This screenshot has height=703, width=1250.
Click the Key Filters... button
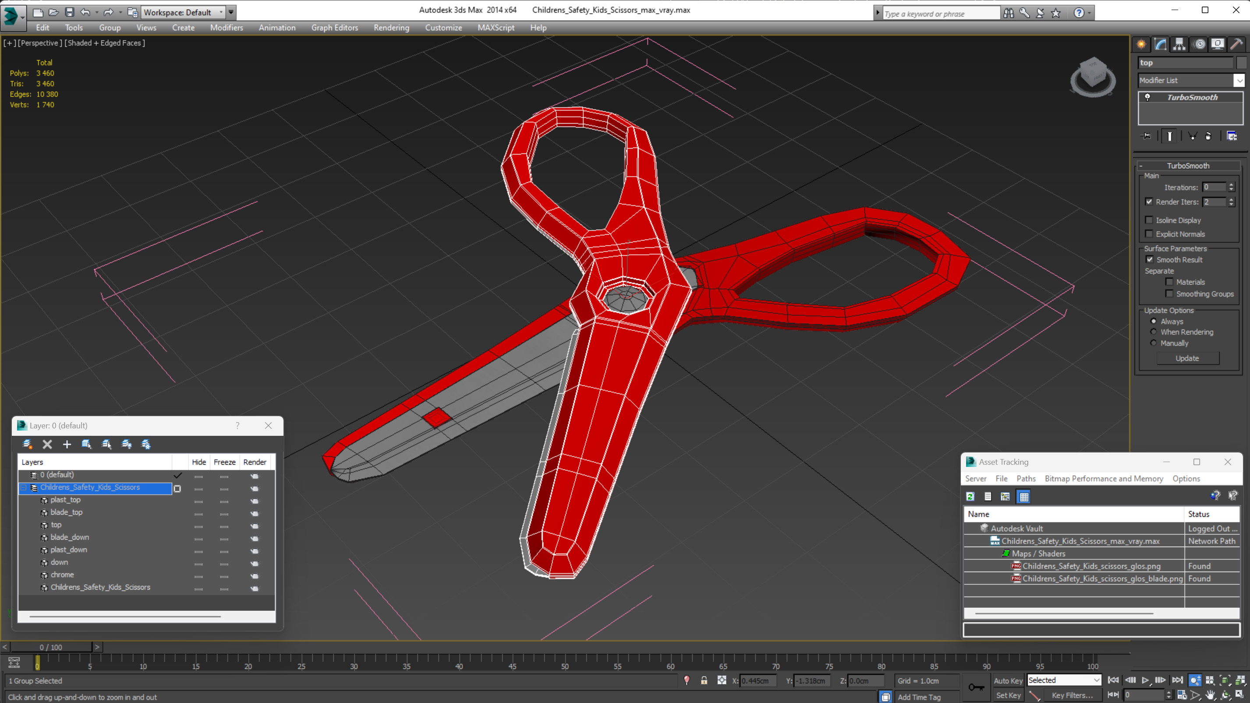point(1071,695)
